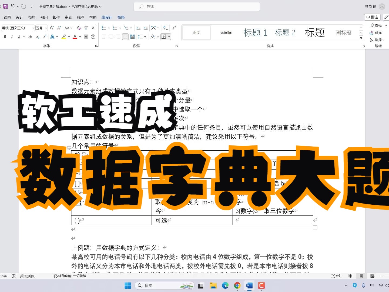The image size is (389, 292).
Task: Open the Design (设计) tab
Action: point(19,17)
